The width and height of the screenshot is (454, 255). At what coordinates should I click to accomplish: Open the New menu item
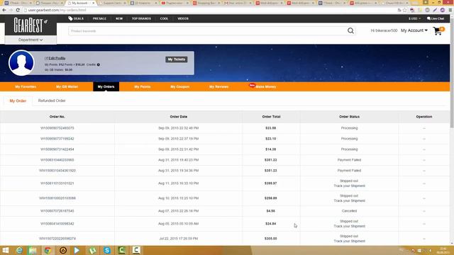(x=119, y=18)
